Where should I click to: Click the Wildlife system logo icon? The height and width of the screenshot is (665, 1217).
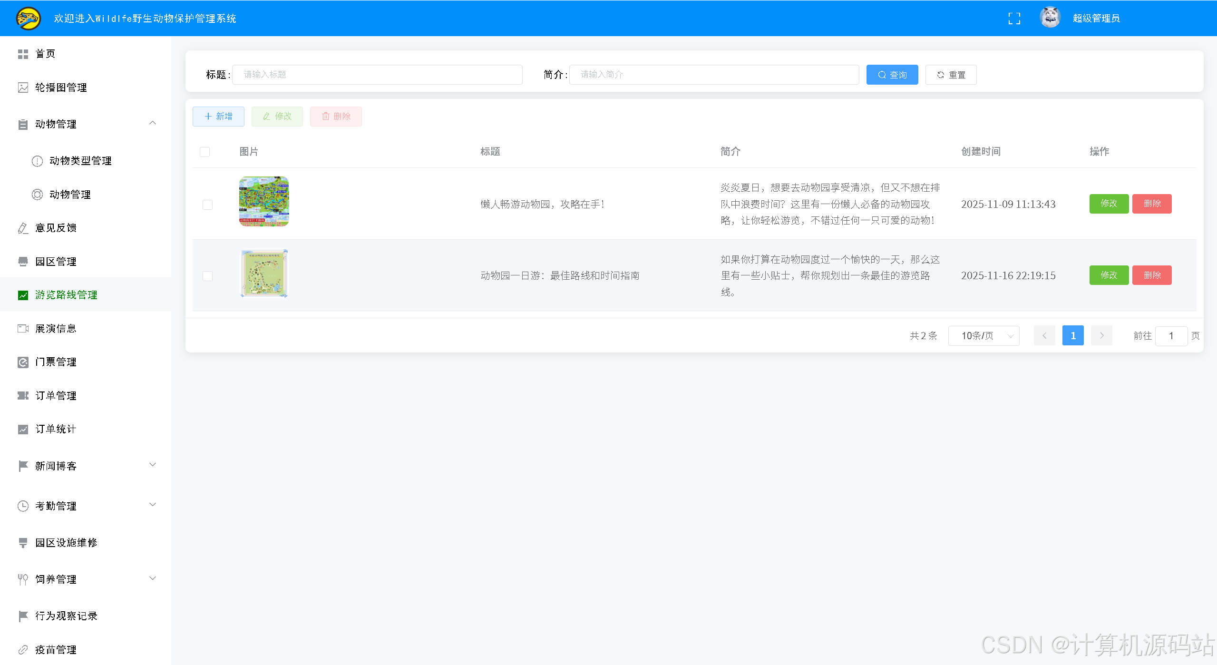(x=29, y=18)
